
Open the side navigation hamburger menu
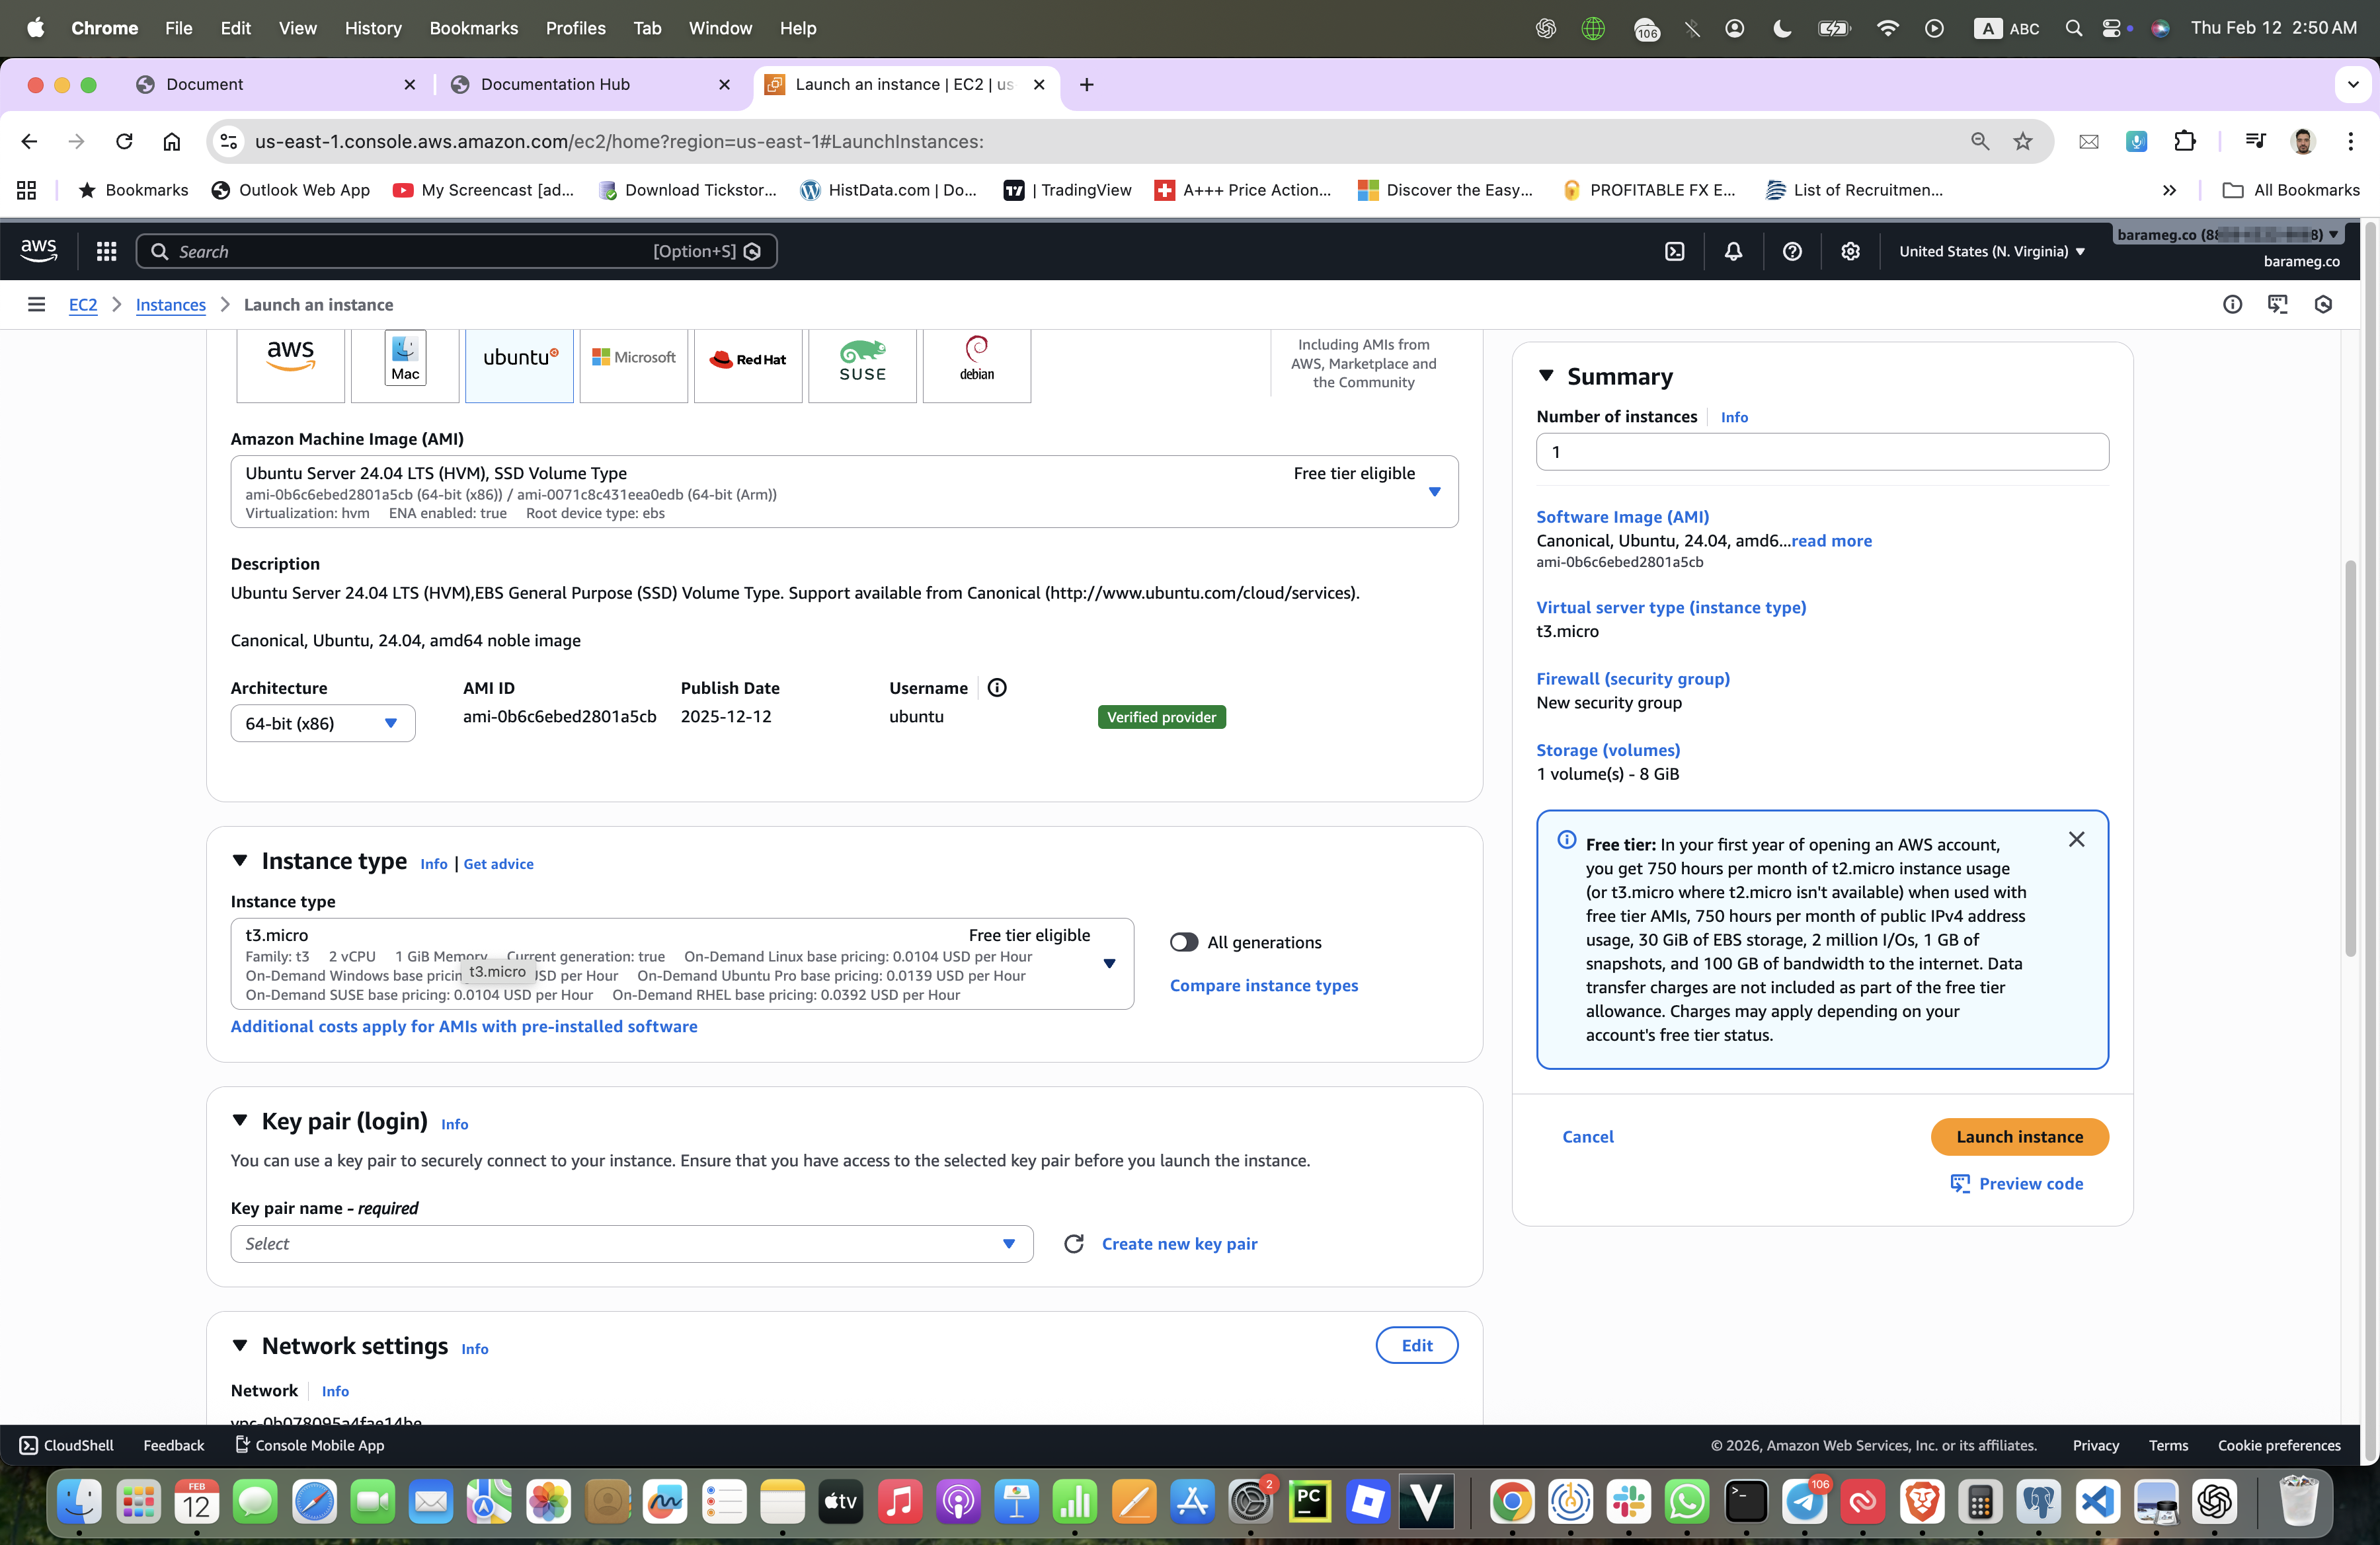coord(36,305)
